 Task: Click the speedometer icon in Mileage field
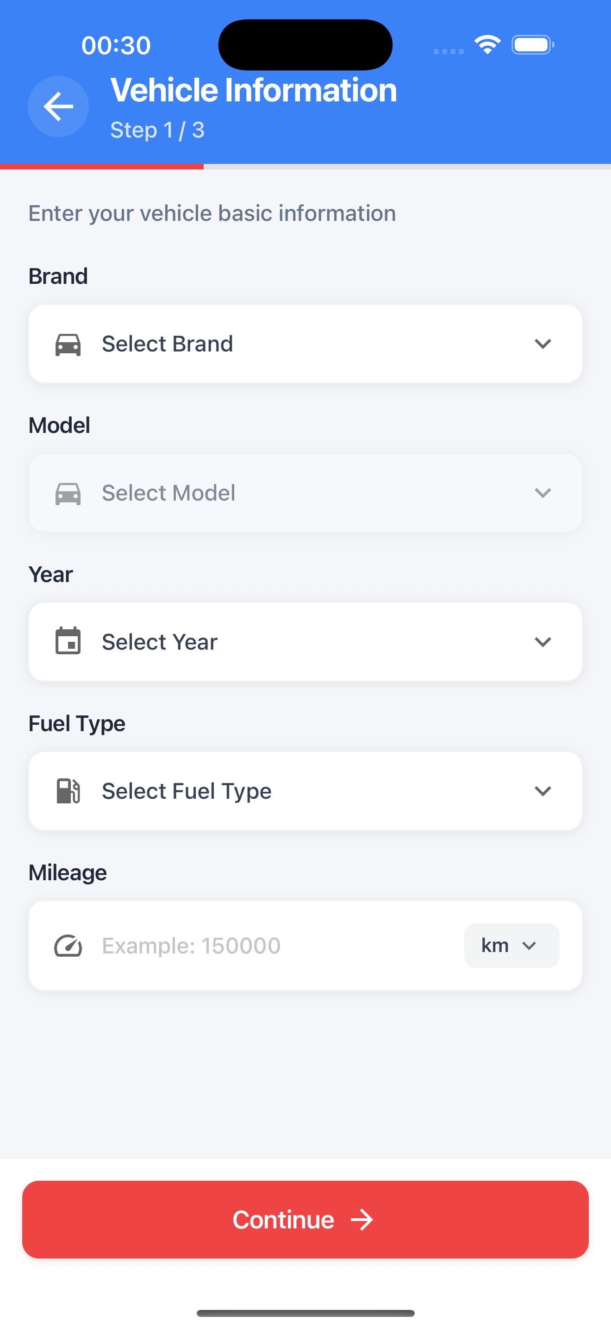[68, 946]
